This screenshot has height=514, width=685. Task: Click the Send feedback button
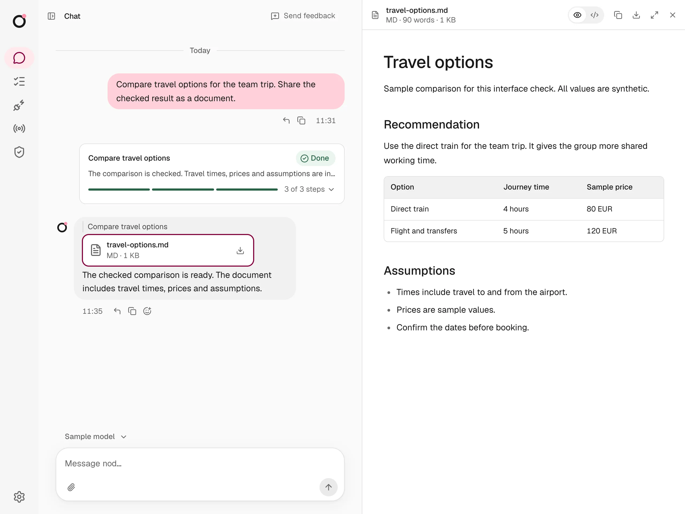click(303, 16)
